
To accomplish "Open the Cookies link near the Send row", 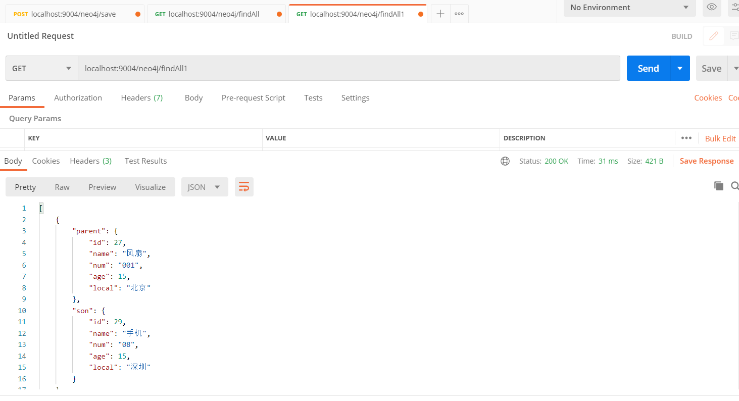I will [x=708, y=98].
